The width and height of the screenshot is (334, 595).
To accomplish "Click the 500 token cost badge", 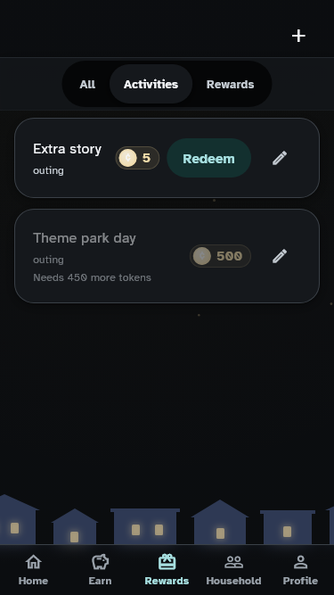I will 220,256.
